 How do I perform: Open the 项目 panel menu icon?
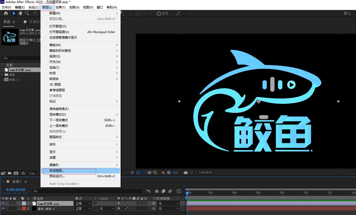click(14, 22)
